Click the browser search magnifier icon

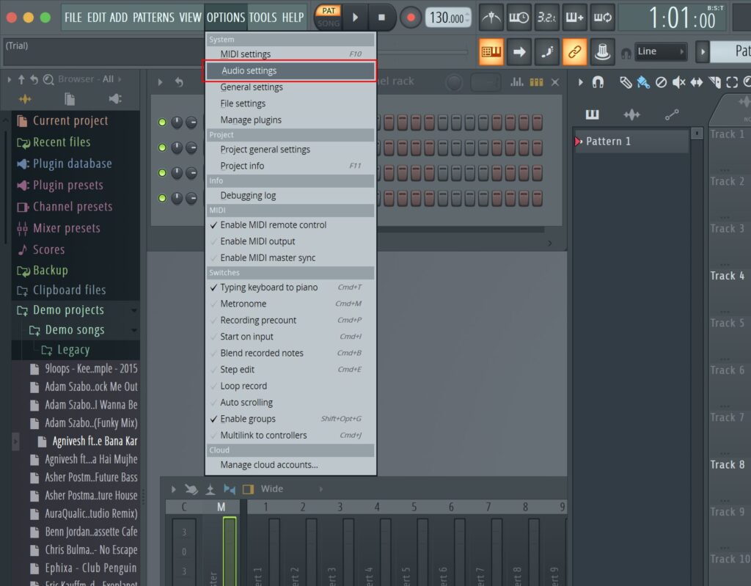click(48, 79)
